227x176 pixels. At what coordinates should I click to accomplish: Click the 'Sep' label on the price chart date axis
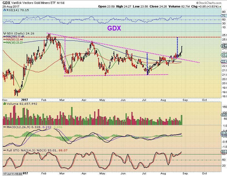(185, 100)
